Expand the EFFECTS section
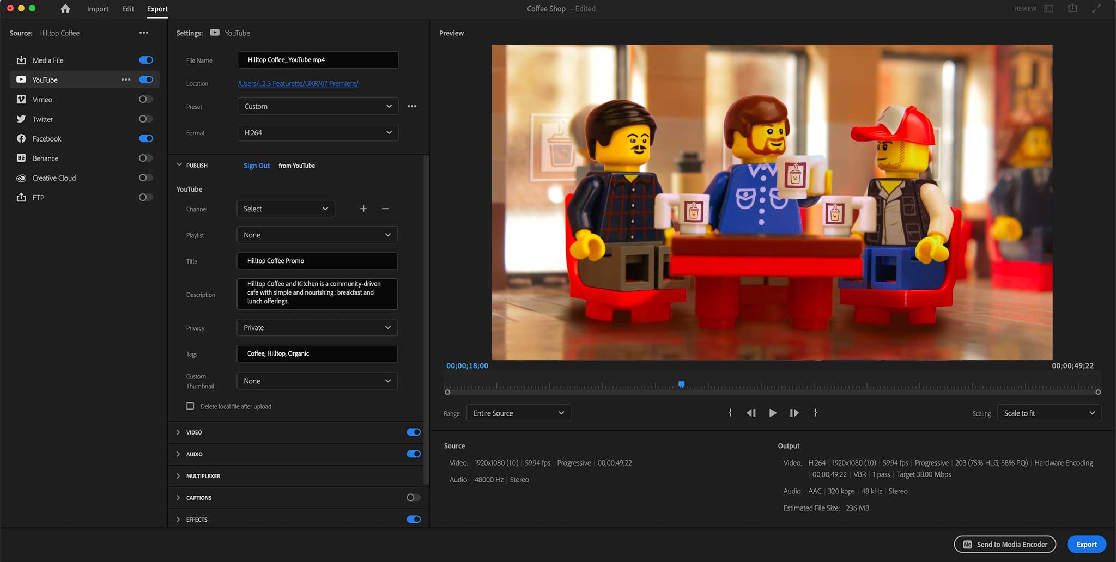 178,519
